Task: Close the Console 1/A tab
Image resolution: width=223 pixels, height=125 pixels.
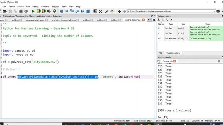Action: coord(175,61)
